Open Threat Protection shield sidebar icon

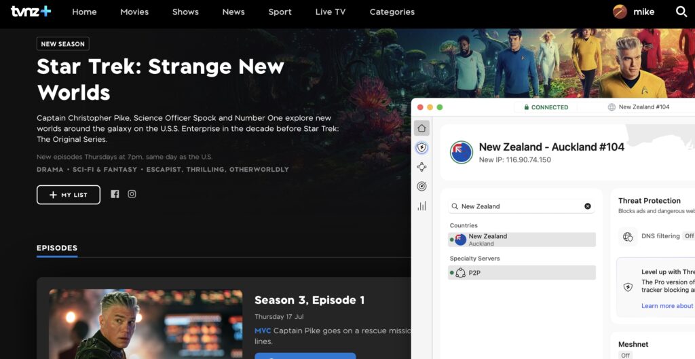pyautogui.click(x=421, y=147)
